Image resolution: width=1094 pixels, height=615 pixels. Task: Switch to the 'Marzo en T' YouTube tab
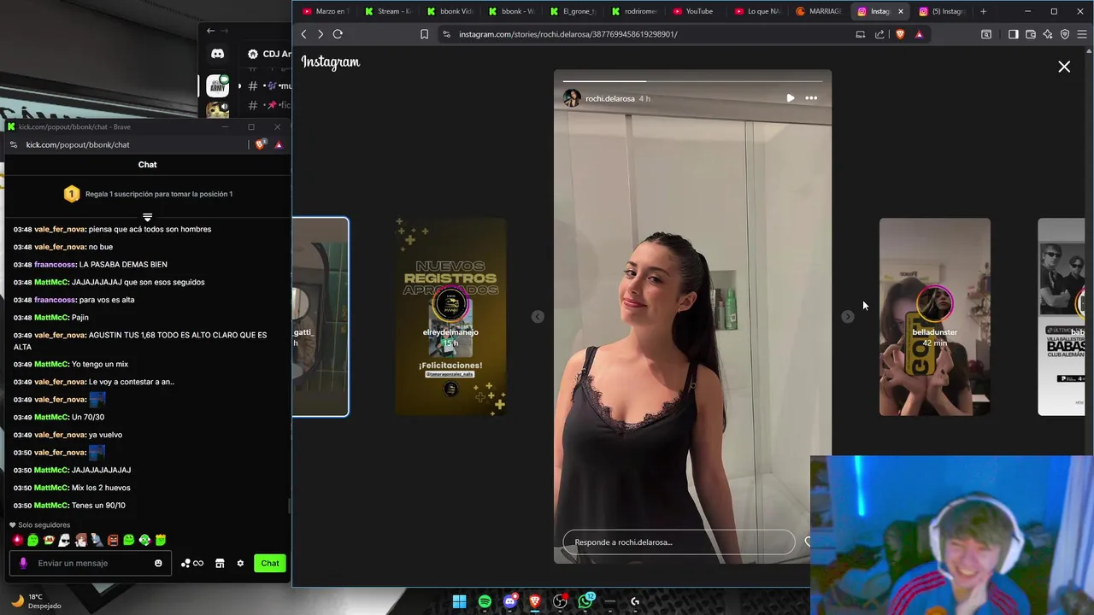[x=325, y=11]
